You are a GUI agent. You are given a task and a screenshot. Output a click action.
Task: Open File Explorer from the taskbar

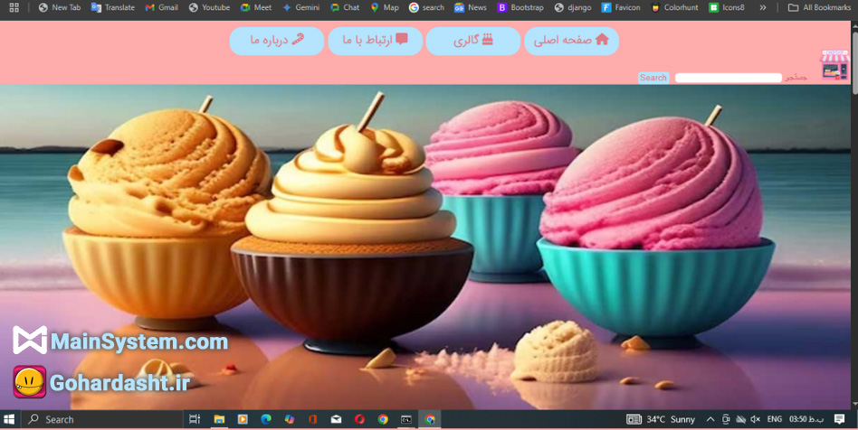tap(219, 420)
